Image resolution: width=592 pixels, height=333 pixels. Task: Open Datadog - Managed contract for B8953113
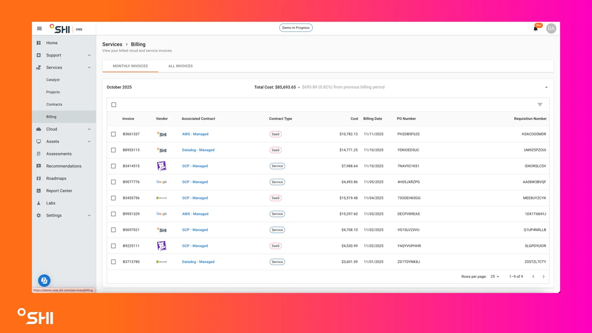point(198,150)
